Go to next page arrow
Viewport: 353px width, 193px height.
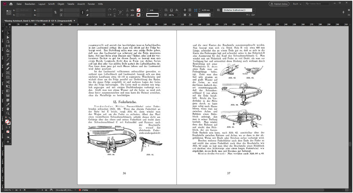[42, 190]
